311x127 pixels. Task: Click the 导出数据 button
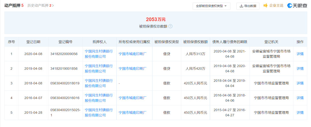pos(248,6)
